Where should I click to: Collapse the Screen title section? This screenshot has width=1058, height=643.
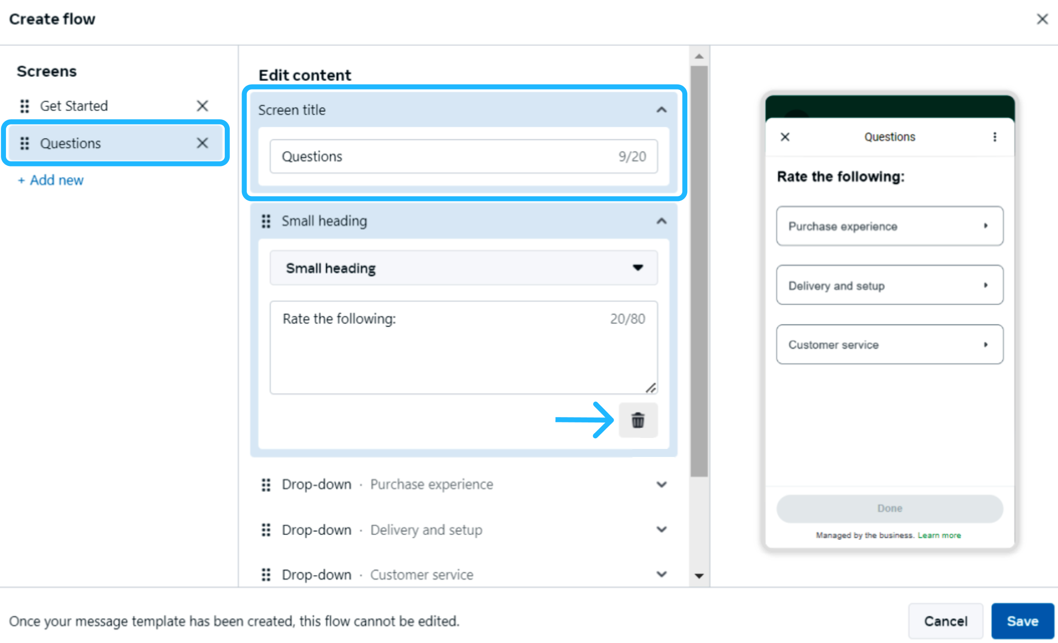coord(661,110)
